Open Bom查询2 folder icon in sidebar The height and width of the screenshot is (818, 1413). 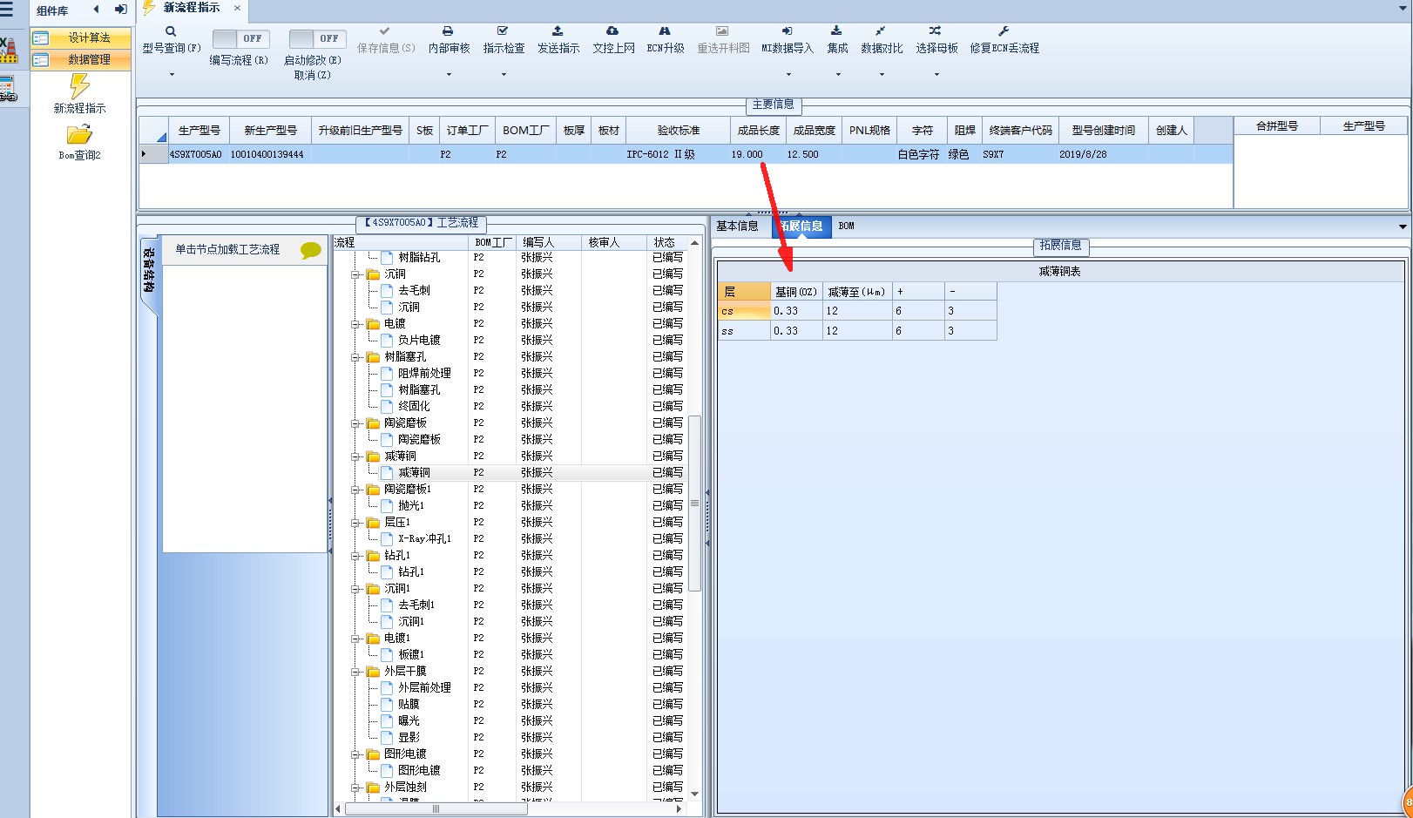[79, 135]
